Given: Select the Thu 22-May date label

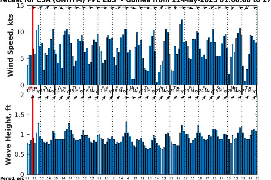Looking at the screenshot, I should click(177, 89).
